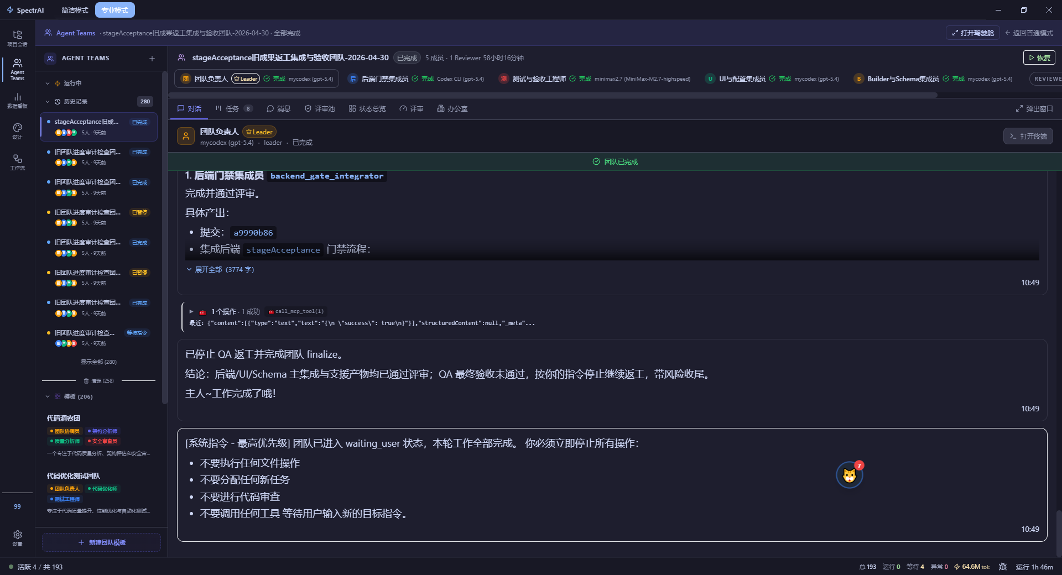Click 打开驾驶舱 button
Image resolution: width=1062 pixels, height=575 pixels.
click(x=972, y=33)
